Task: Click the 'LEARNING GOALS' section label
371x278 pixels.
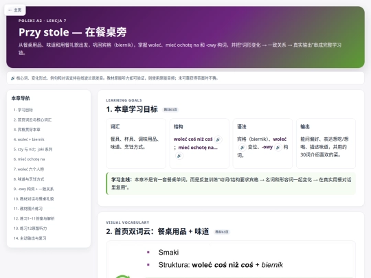Action: pyautogui.click(x=124, y=100)
